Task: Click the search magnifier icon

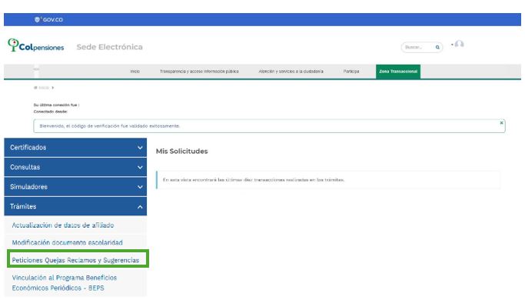Action: (x=437, y=47)
